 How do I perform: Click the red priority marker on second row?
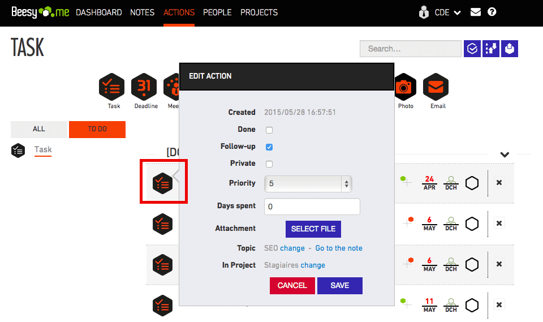tap(411, 220)
